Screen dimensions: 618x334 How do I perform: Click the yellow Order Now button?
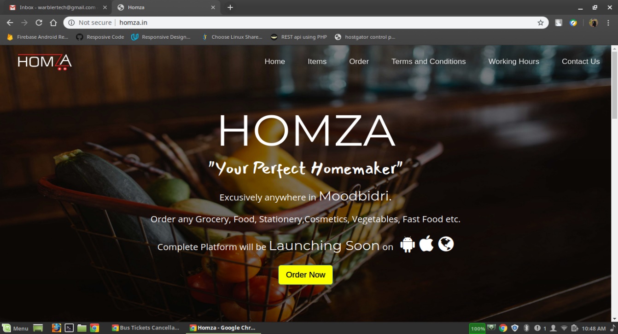pos(305,275)
